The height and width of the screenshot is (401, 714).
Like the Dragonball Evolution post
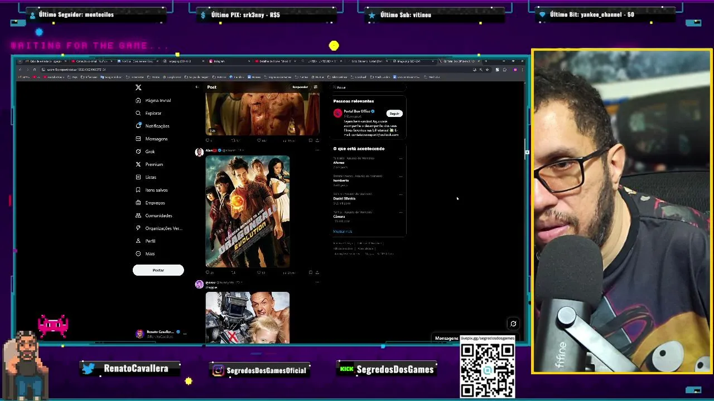click(x=260, y=272)
